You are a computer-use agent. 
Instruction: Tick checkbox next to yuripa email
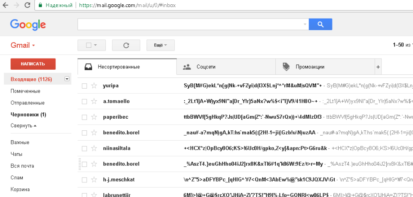[84, 86]
